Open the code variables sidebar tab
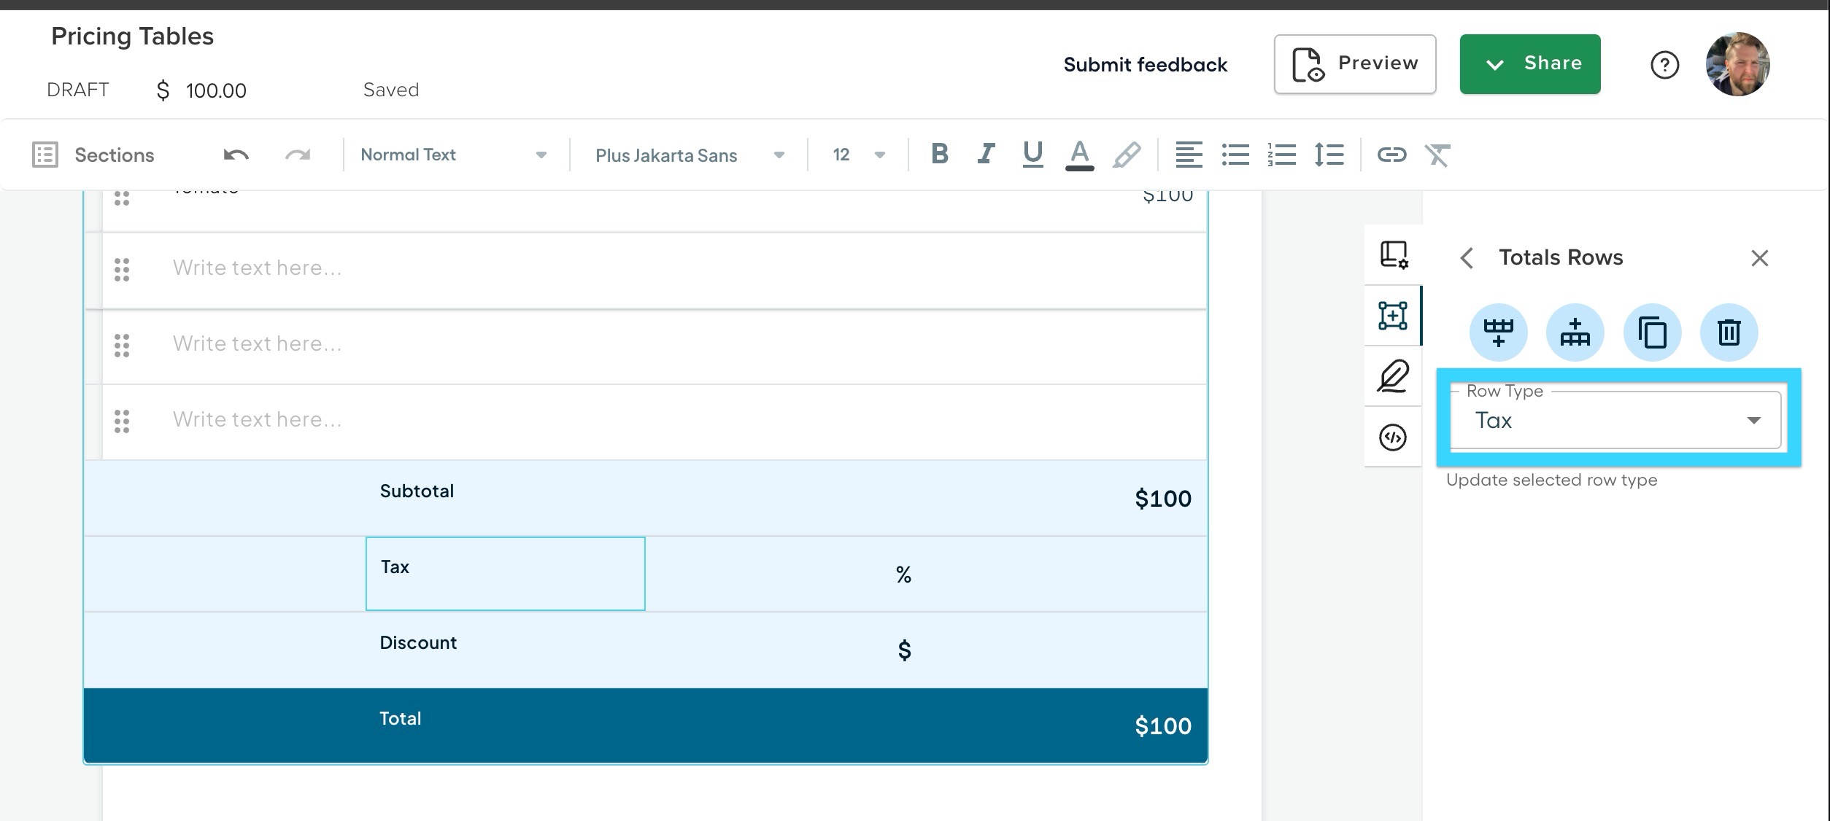 click(x=1393, y=437)
